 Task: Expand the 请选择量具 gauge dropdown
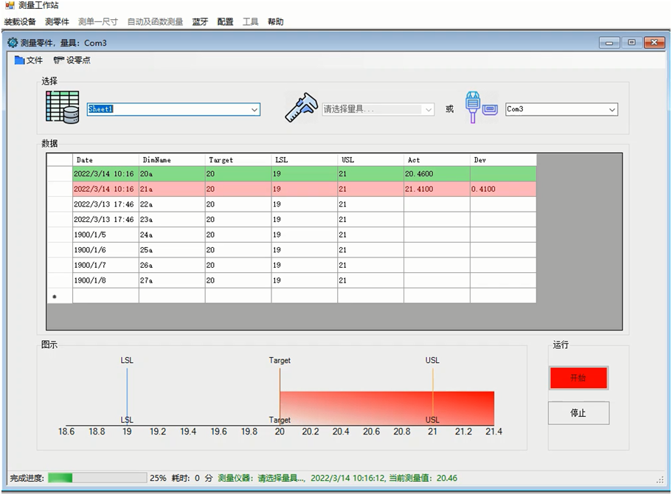tap(429, 109)
